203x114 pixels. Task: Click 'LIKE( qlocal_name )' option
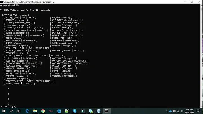[x=63, y=43]
